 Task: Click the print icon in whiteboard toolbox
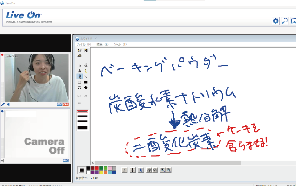(79, 56)
